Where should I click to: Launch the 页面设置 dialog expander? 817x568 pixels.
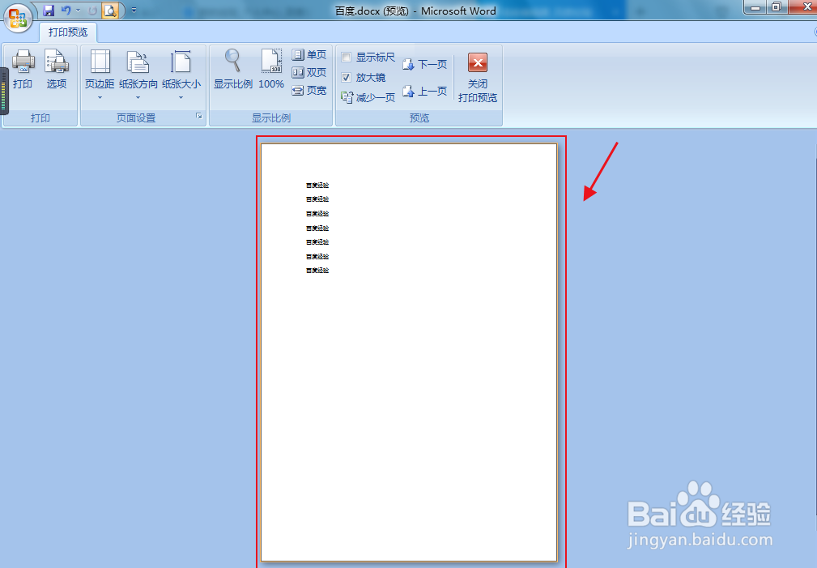click(199, 117)
